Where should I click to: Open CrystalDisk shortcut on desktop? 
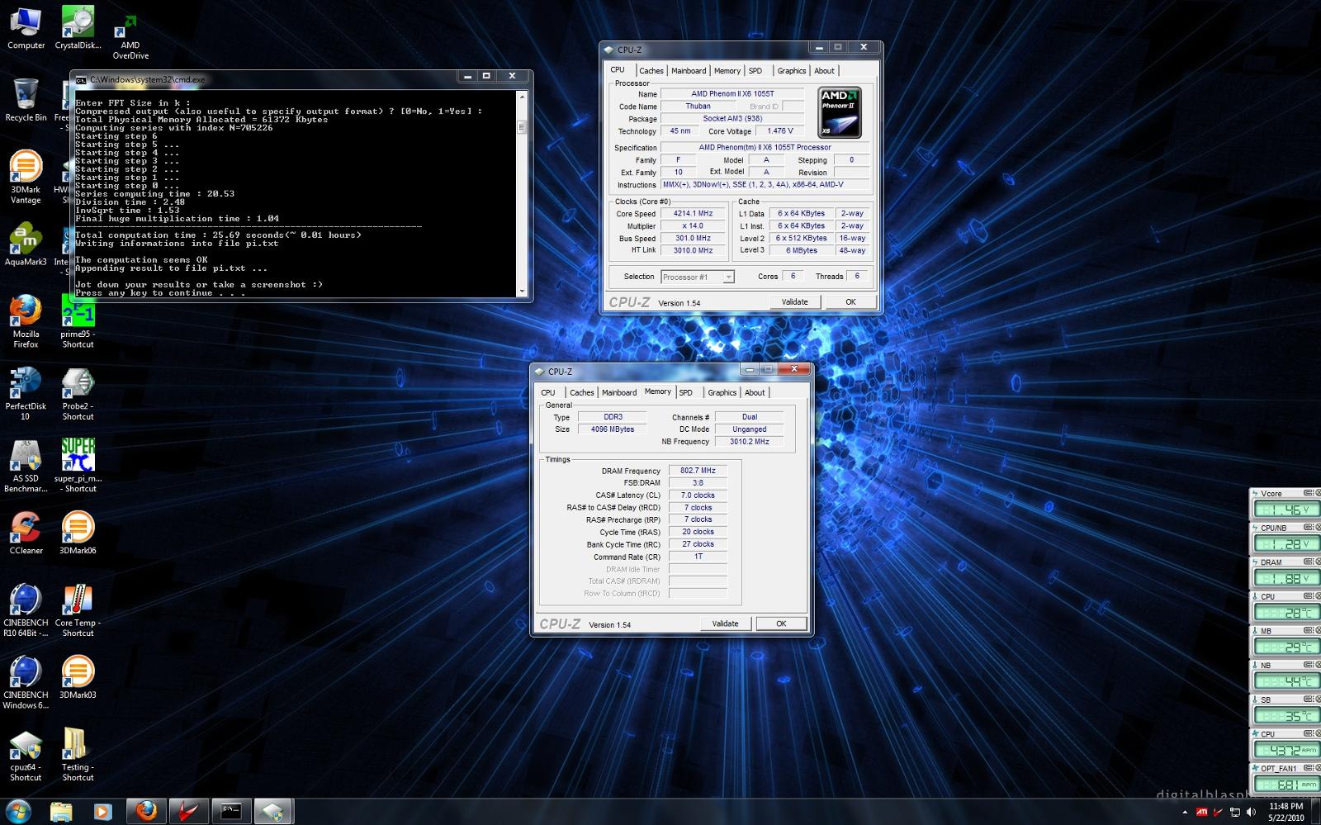pyautogui.click(x=78, y=27)
